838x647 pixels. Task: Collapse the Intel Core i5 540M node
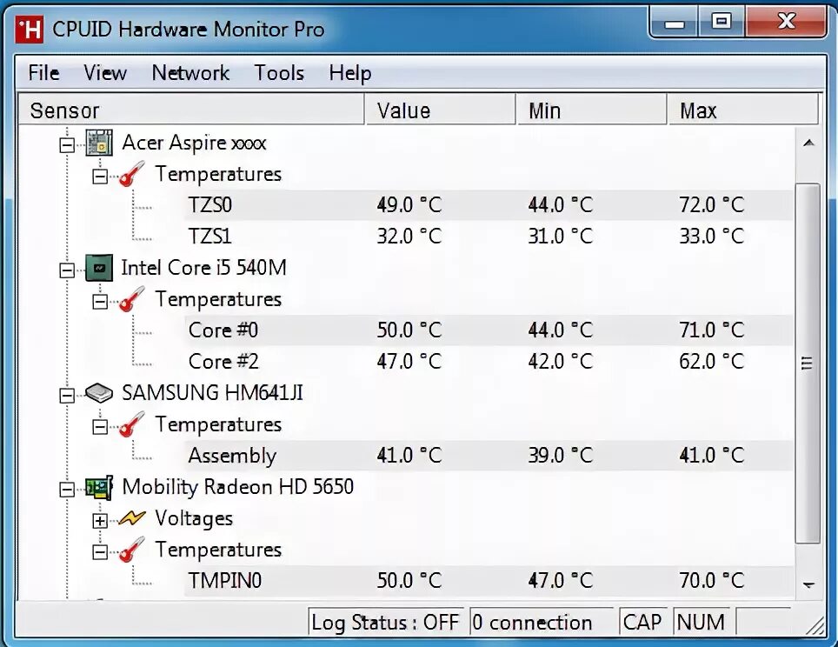(x=67, y=270)
